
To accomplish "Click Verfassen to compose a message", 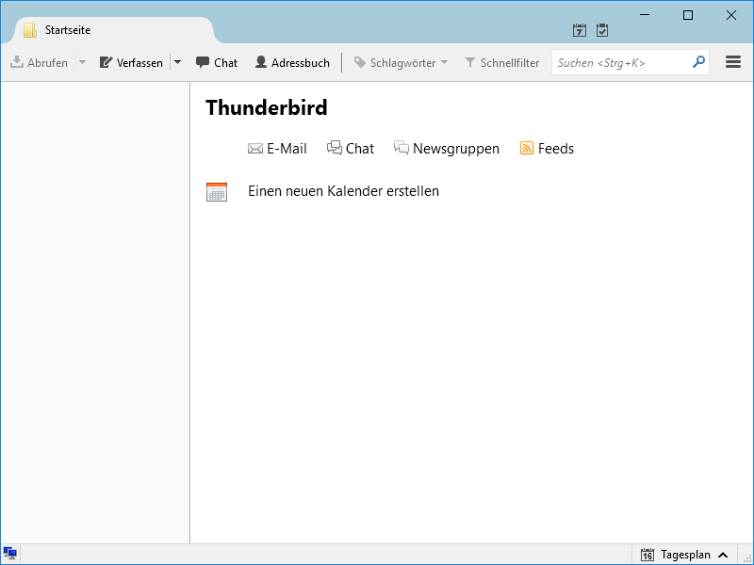I will [131, 62].
